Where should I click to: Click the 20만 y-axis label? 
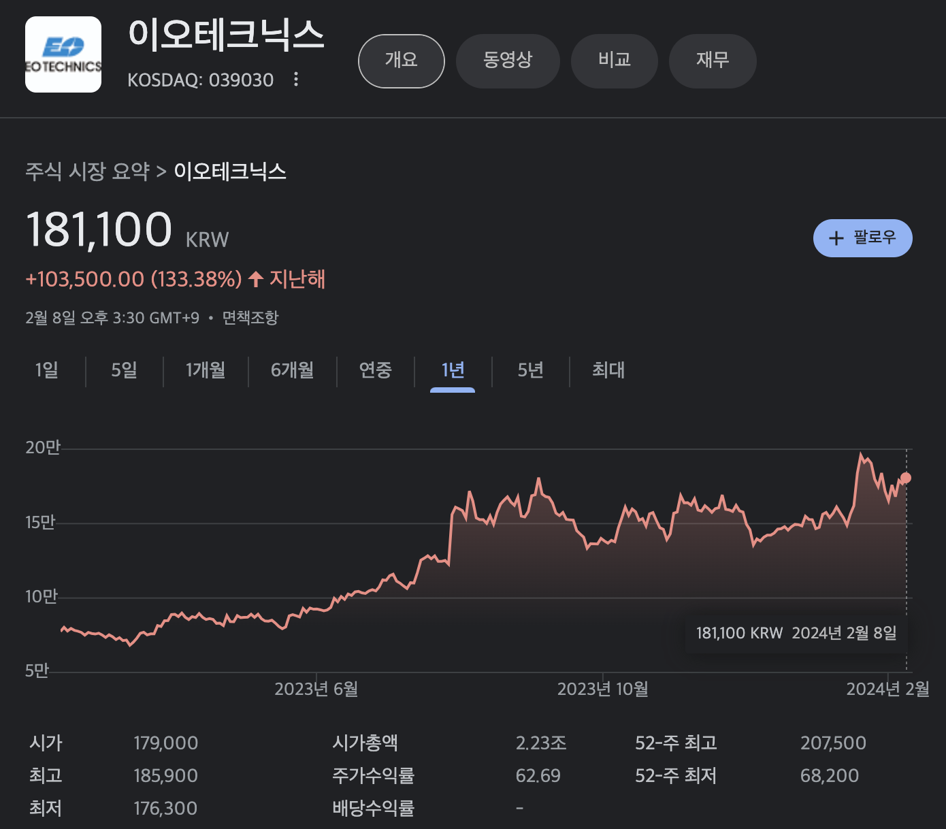coord(43,448)
